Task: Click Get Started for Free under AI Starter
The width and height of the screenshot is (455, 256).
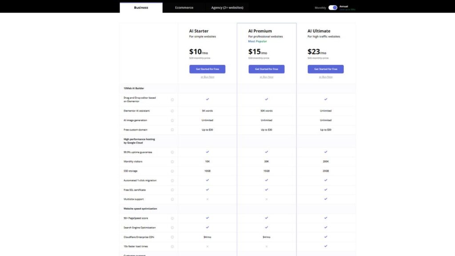Action: (x=207, y=69)
